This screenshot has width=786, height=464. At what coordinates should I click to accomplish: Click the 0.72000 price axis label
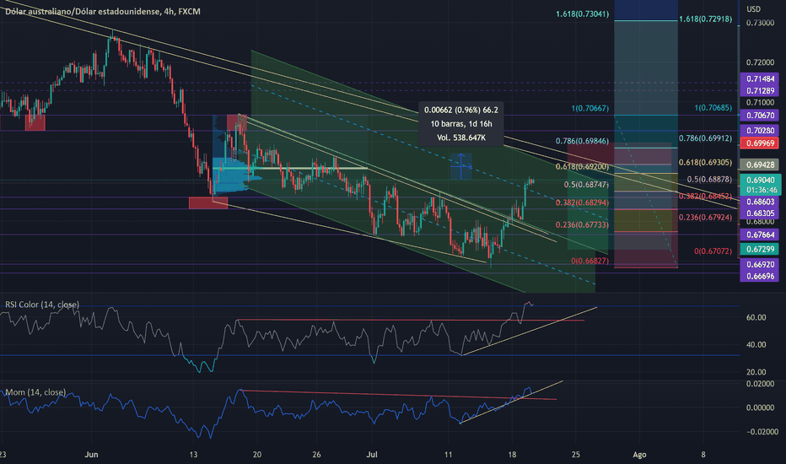760,62
